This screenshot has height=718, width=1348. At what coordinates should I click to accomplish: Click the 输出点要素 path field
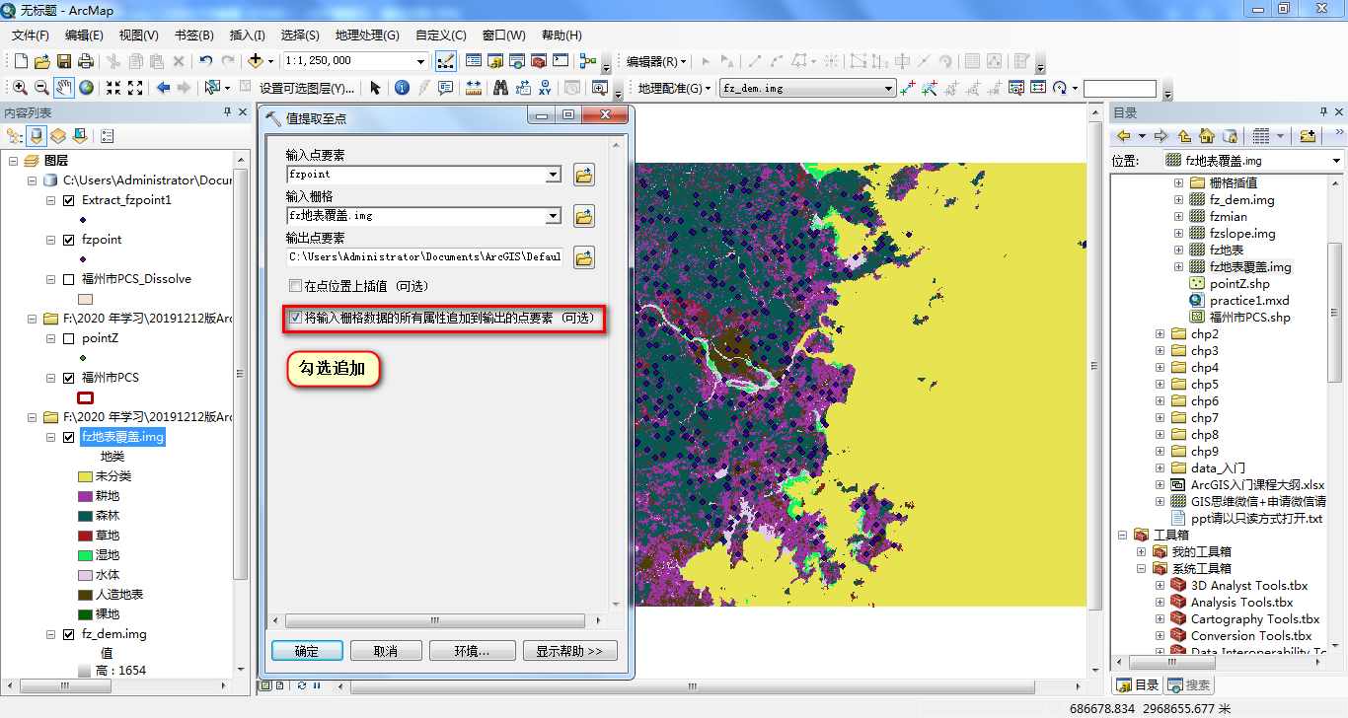coord(424,256)
